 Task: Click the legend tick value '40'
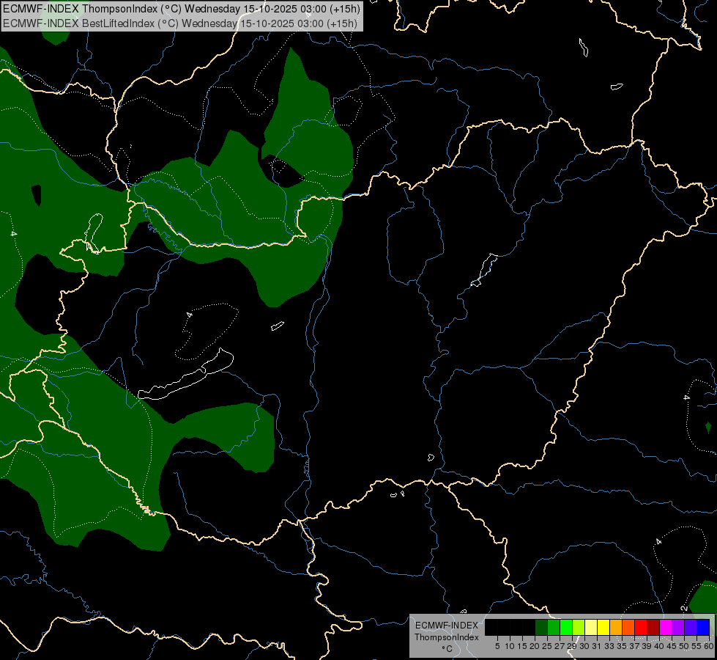[x=659, y=646]
